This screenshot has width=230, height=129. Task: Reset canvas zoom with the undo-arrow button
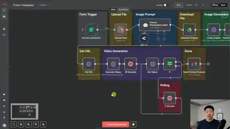(x=36, y=124)
